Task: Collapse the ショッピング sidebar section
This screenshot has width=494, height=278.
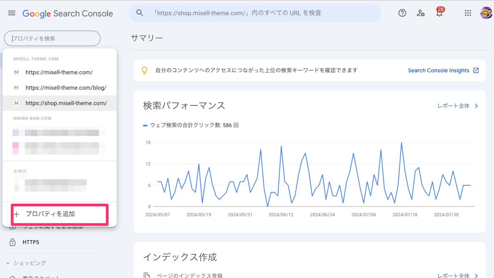Action: 26,263
